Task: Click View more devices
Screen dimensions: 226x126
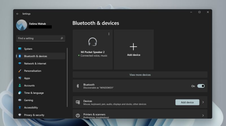Action: point(140,75)
